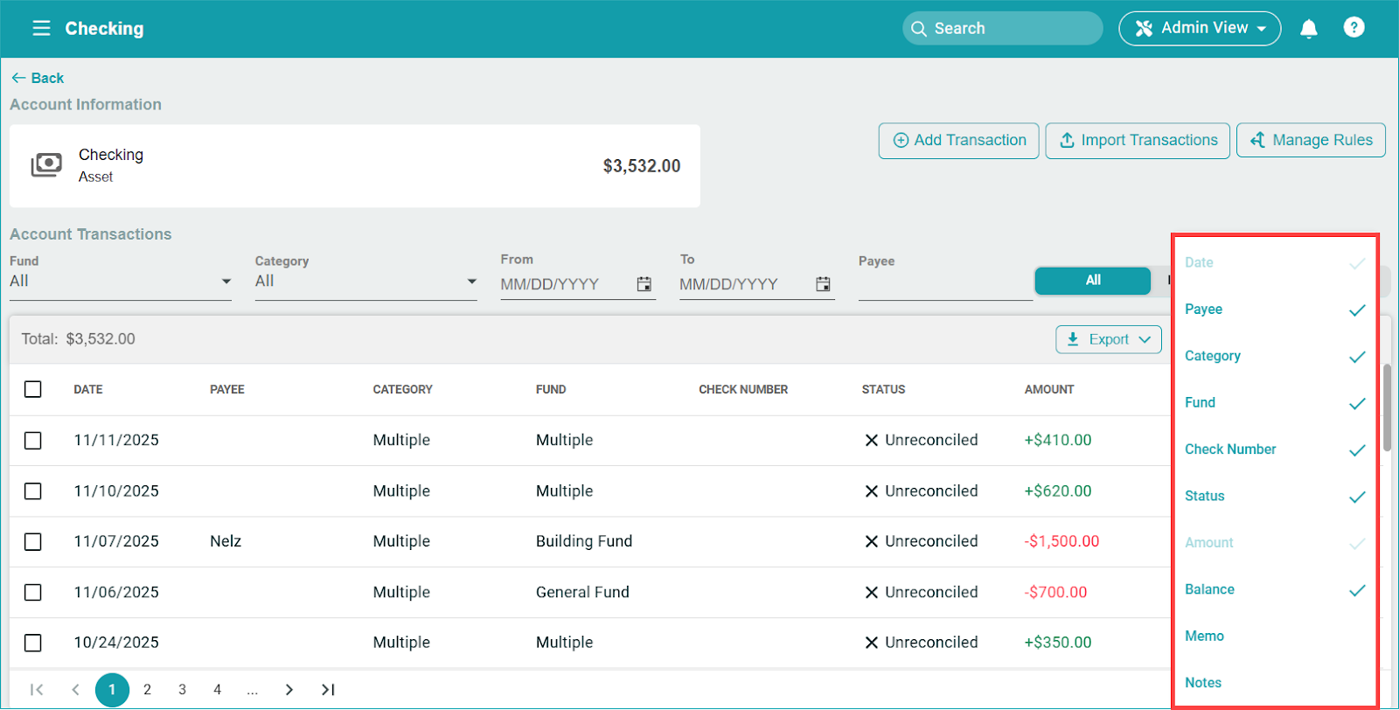Click the notifications bell icon

[x=1308, y=29]
